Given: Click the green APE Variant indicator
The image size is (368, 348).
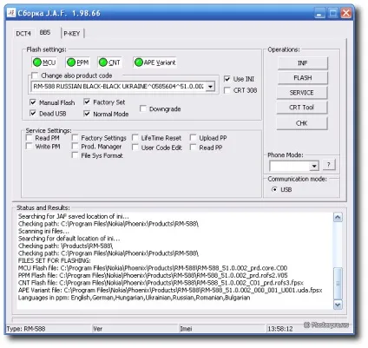Looking at the screenshot, I should 139,62.
